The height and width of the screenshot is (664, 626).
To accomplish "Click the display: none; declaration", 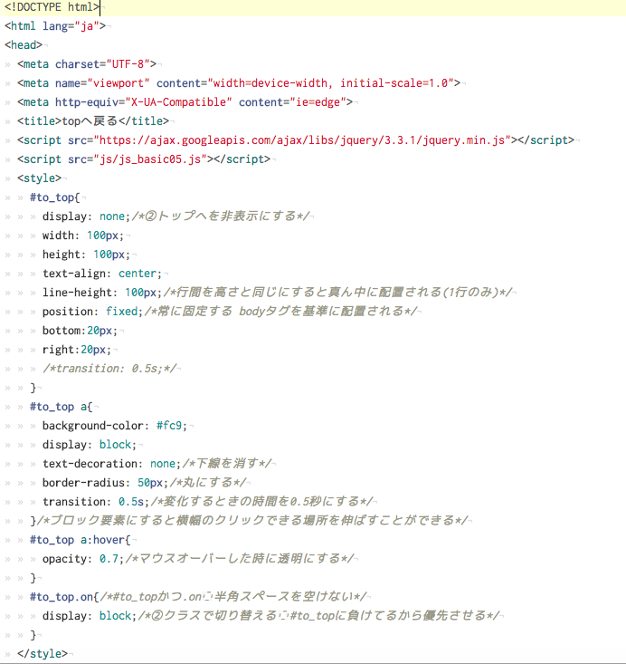I will coord(86,217).
